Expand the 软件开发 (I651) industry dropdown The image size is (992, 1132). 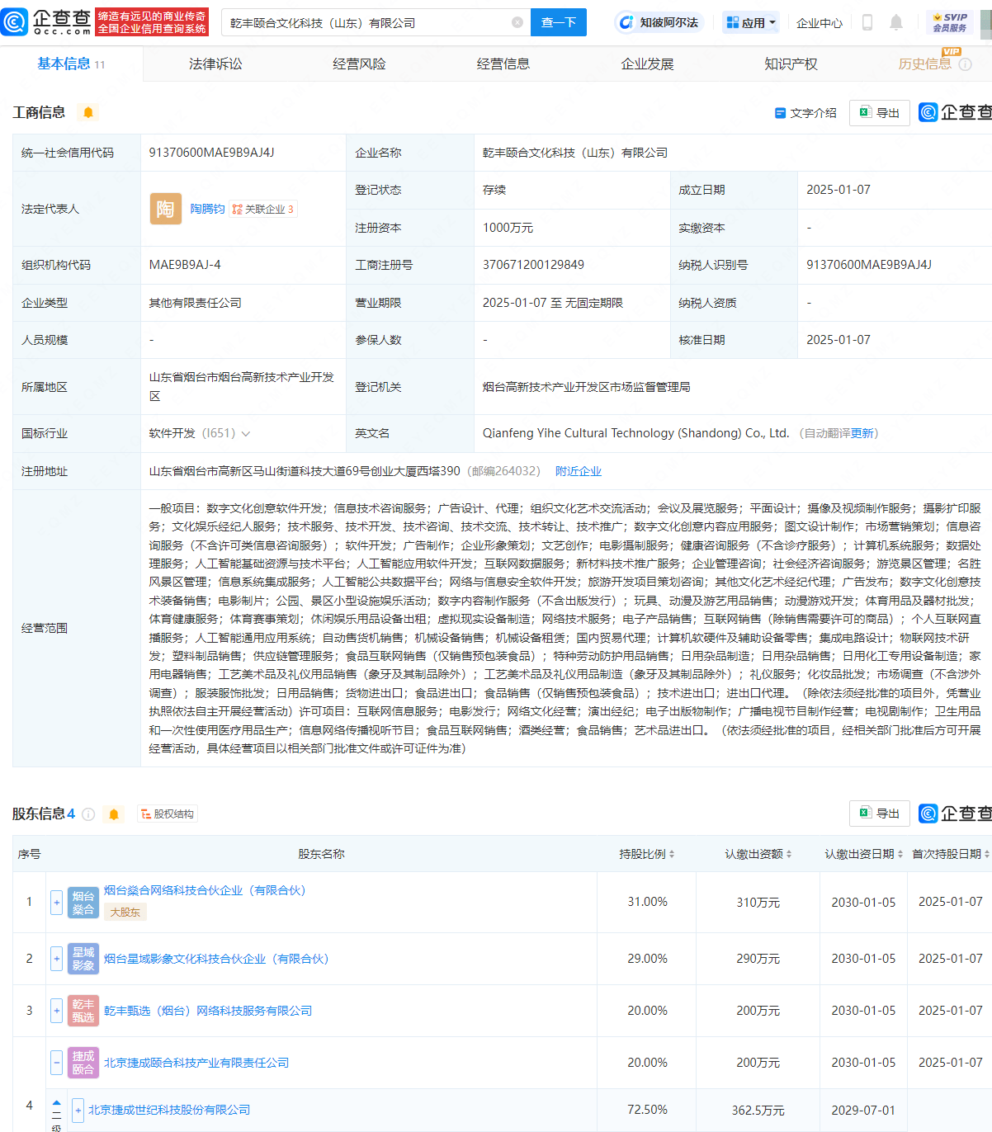[x=245, y=434]
